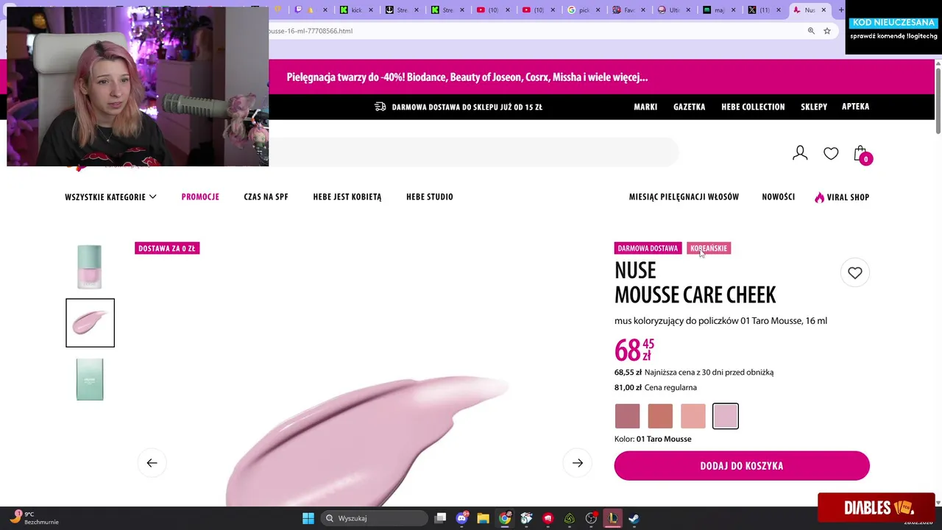Open Hebe jest kobietą menu item
The height and width of the screenshot is (530, 942).
coord(347,197)
